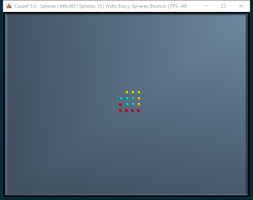Maximize the CauseF simulation window
Image resolution: width=253 pixels, height=200 pixels.
(223, 6)
